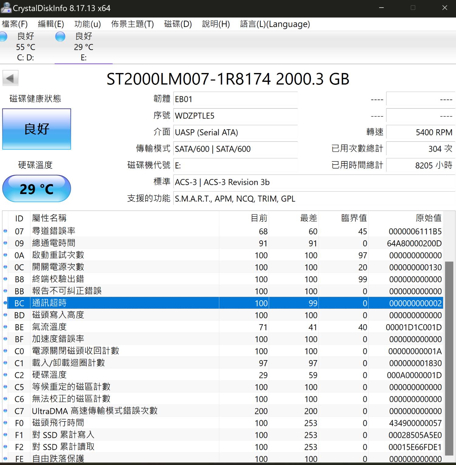Click raw value 00015E66FDE1 of 對 SSD 累計讀取
Image resolution: width=456 pixels, height=465 pixels.
pyautogui.click(x=415, y=447)
